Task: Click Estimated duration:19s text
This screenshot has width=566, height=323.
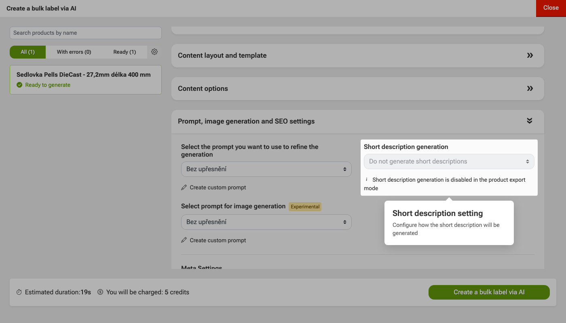Action: (x=58, y=292)
